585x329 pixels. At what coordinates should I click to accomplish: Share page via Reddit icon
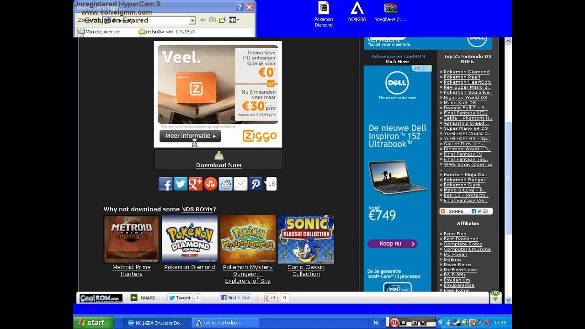tap(226, 184)
